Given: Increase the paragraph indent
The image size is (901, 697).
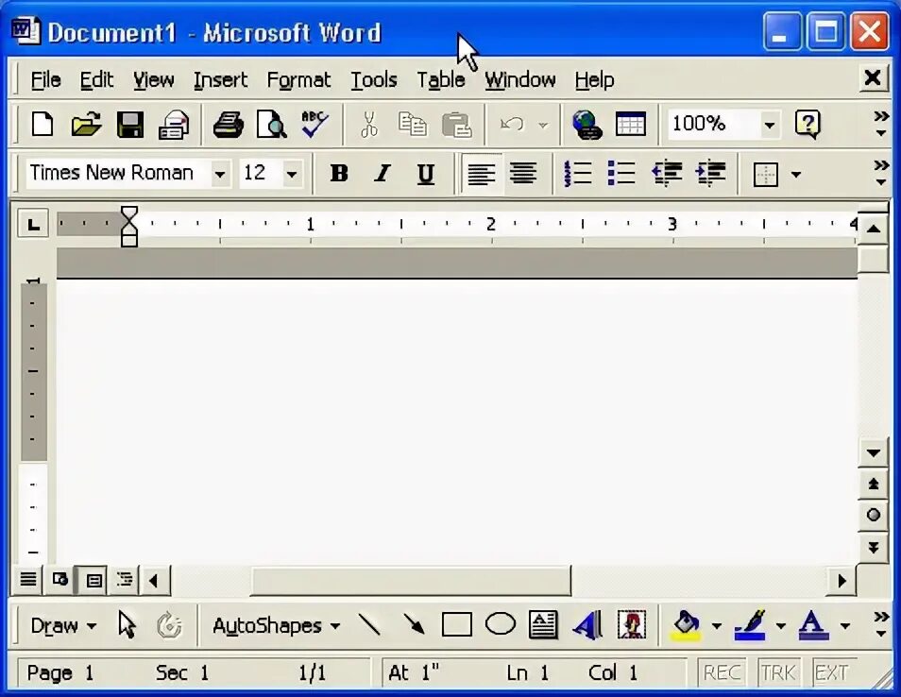Looking at the screenshot, I should pos(710,173).
